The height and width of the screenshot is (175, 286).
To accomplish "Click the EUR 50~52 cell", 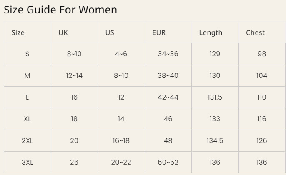I will coord(168,162).
